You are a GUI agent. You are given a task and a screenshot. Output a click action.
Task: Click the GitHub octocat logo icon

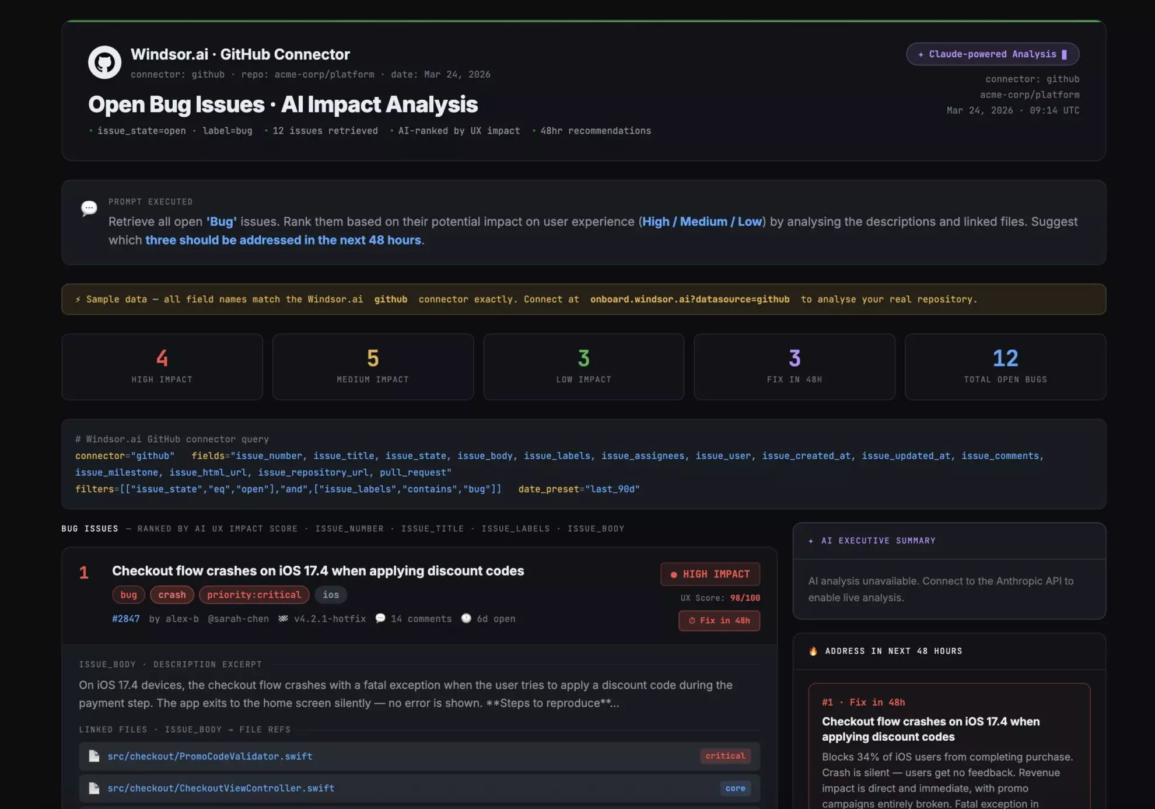tap(104, 62)
